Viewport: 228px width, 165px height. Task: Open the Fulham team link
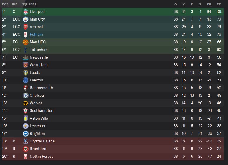point(36,34)
